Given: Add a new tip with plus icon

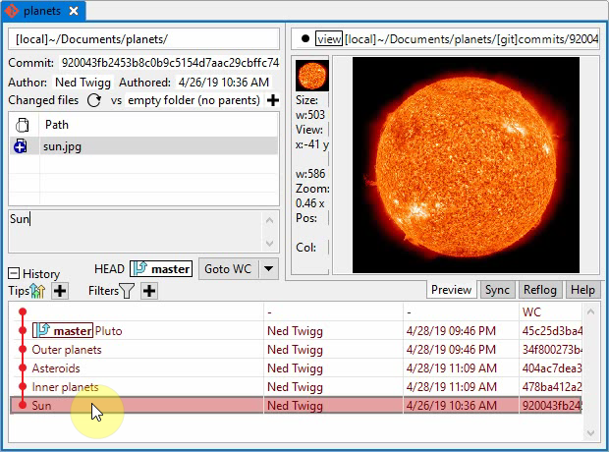Looking at the screenshot, I should pyautogui.click(x=60, y=291).
